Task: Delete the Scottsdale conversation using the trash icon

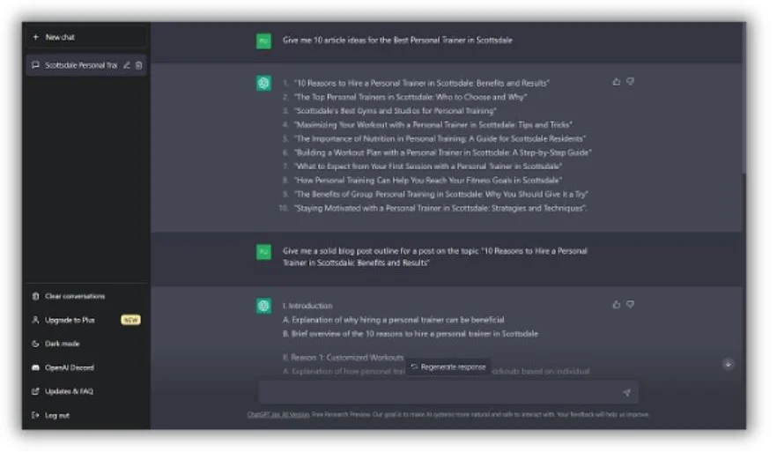Action: point(139,65)
